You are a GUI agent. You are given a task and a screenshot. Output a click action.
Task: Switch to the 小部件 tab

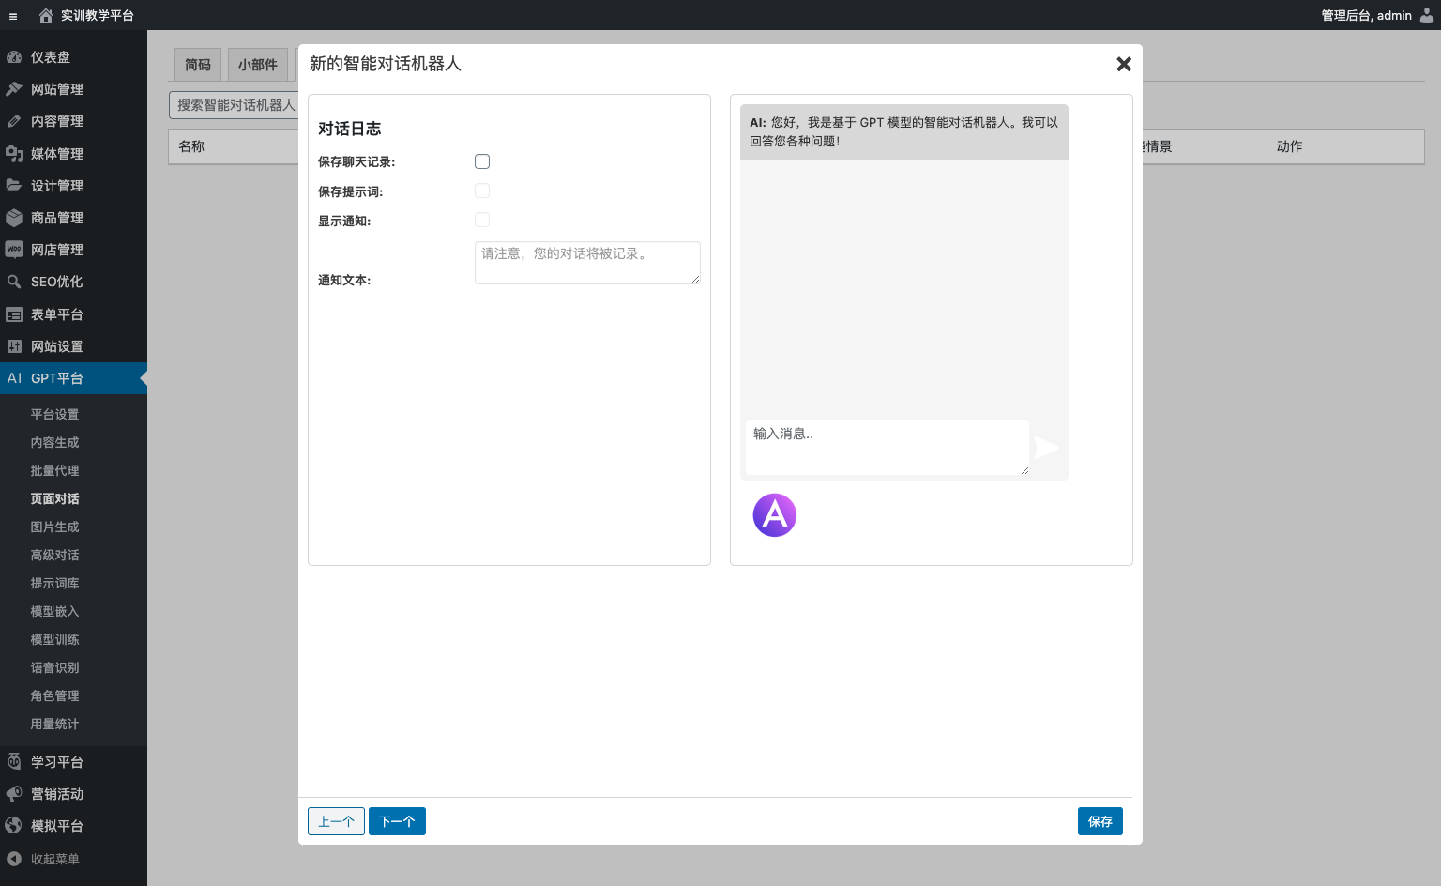pyautogui.click(x=258, y=65)
